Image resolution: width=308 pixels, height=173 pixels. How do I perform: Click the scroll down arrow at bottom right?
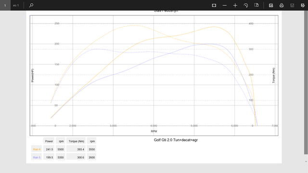pyautogui.click(x=306, y=161)
